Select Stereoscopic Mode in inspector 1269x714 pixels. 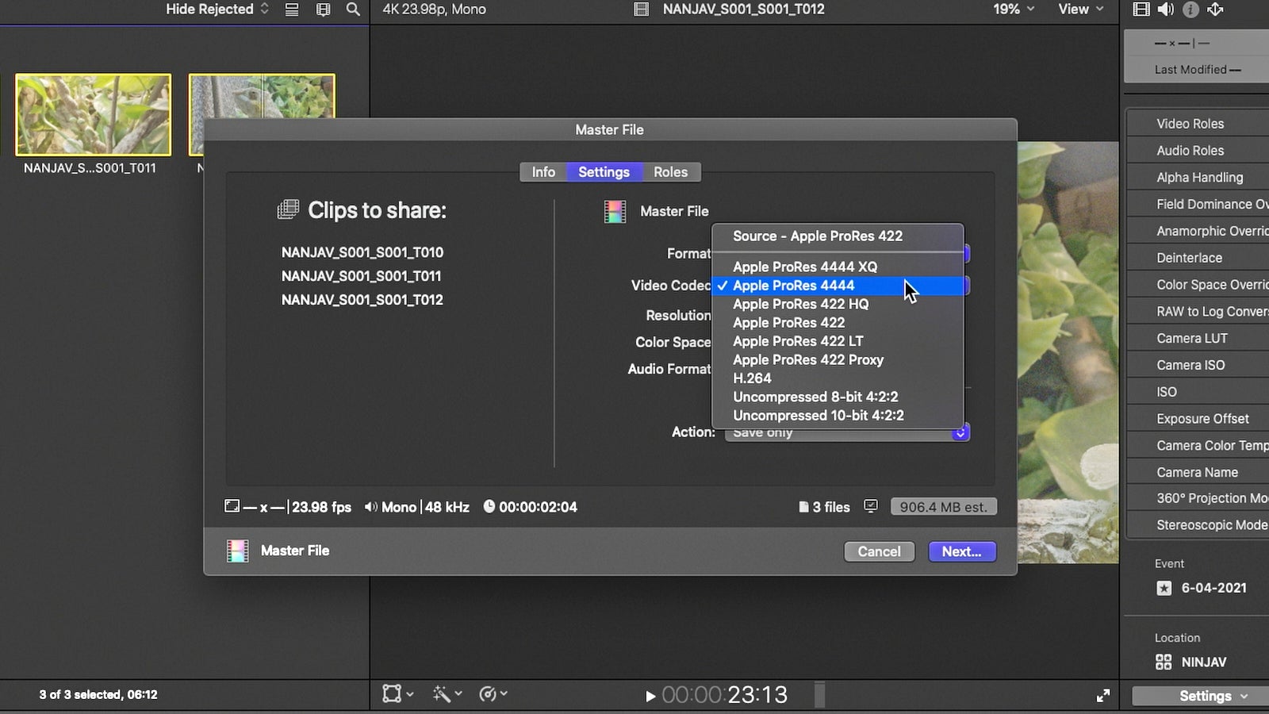point(1211,525)
